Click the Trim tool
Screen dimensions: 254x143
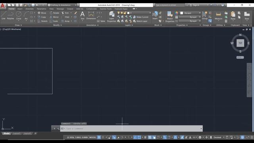pyautogui.click(x=65, y=13)
